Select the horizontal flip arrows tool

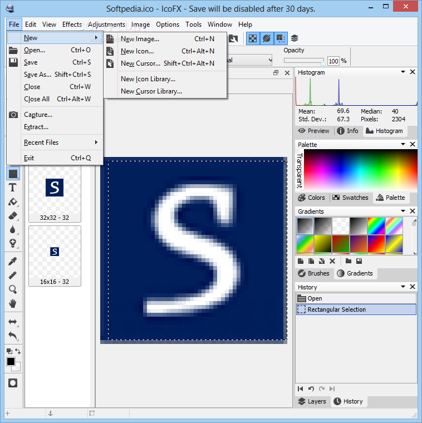pyautogui.click(x=13, y=322)
